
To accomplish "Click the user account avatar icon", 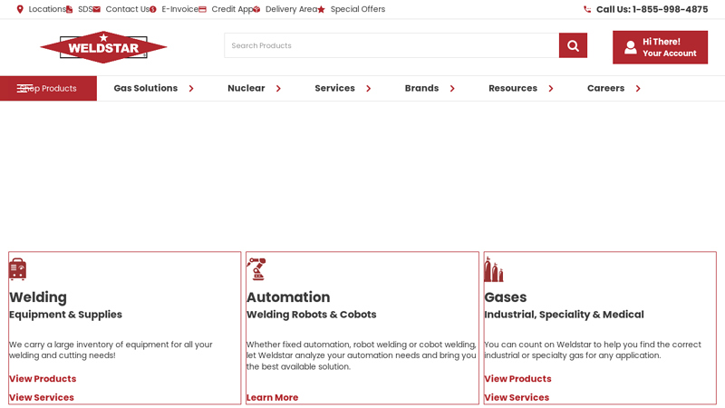I will [631, 47].
